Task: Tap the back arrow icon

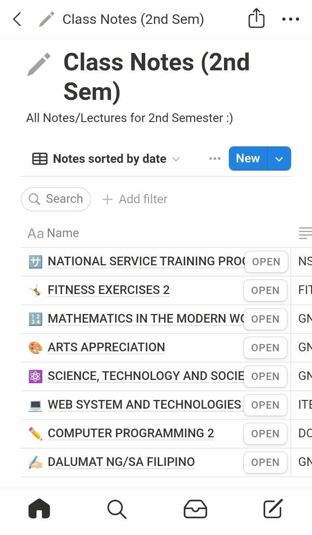Action: coord(17,19)
